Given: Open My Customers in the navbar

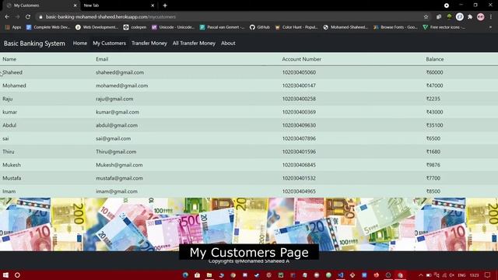Looking at the screenshot, I should [109, 44].
